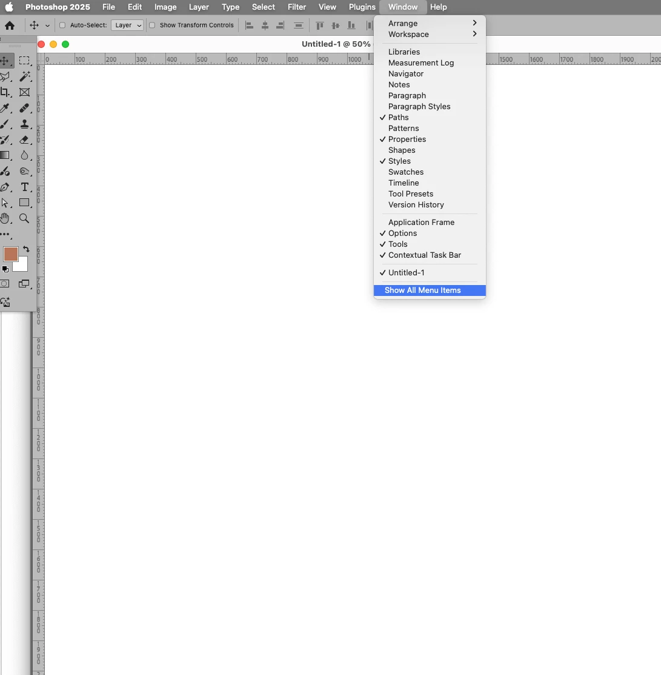The width and height of the screenshot is (661, 675).
Task: Open the Filter menu
Action: [297, 7]
